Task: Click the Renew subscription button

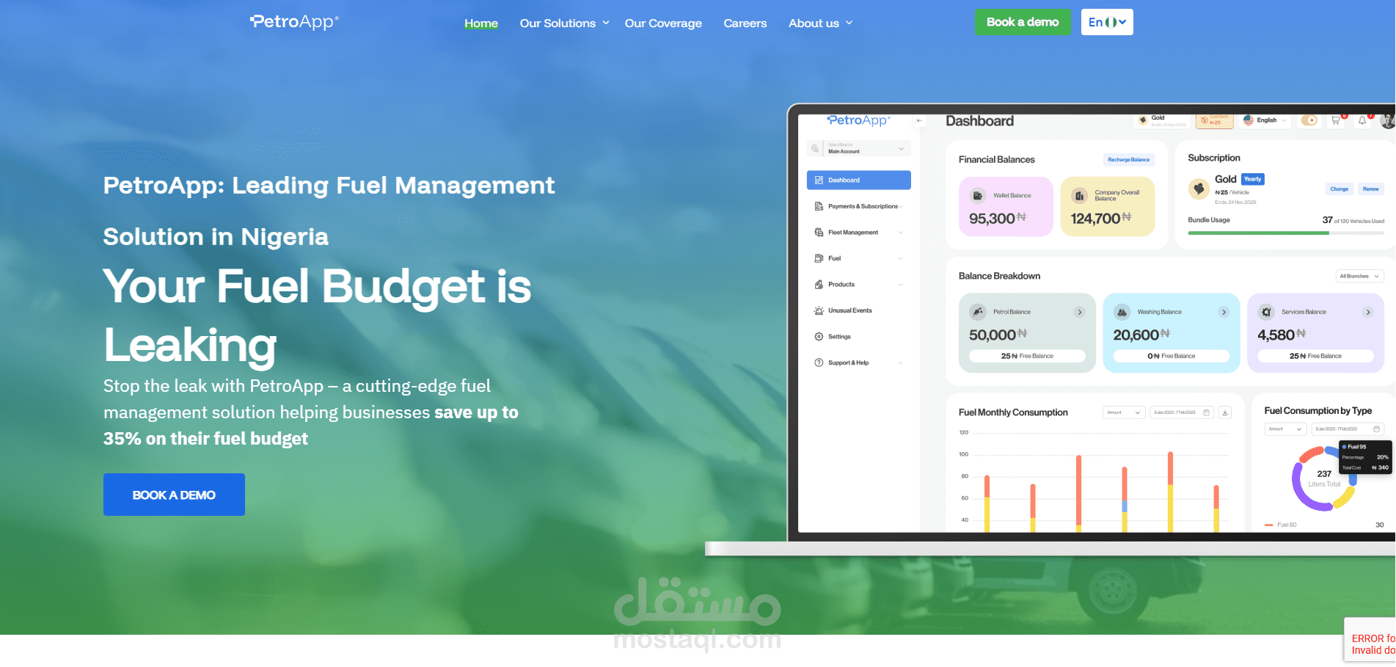Action: pyautogui.click(x=1370, y=189)
